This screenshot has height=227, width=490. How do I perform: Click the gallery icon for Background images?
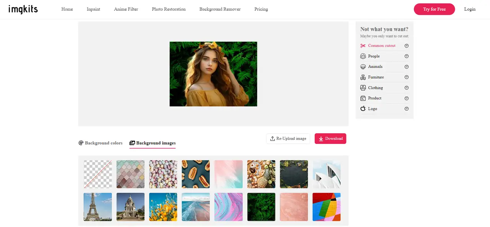(132, 143)
